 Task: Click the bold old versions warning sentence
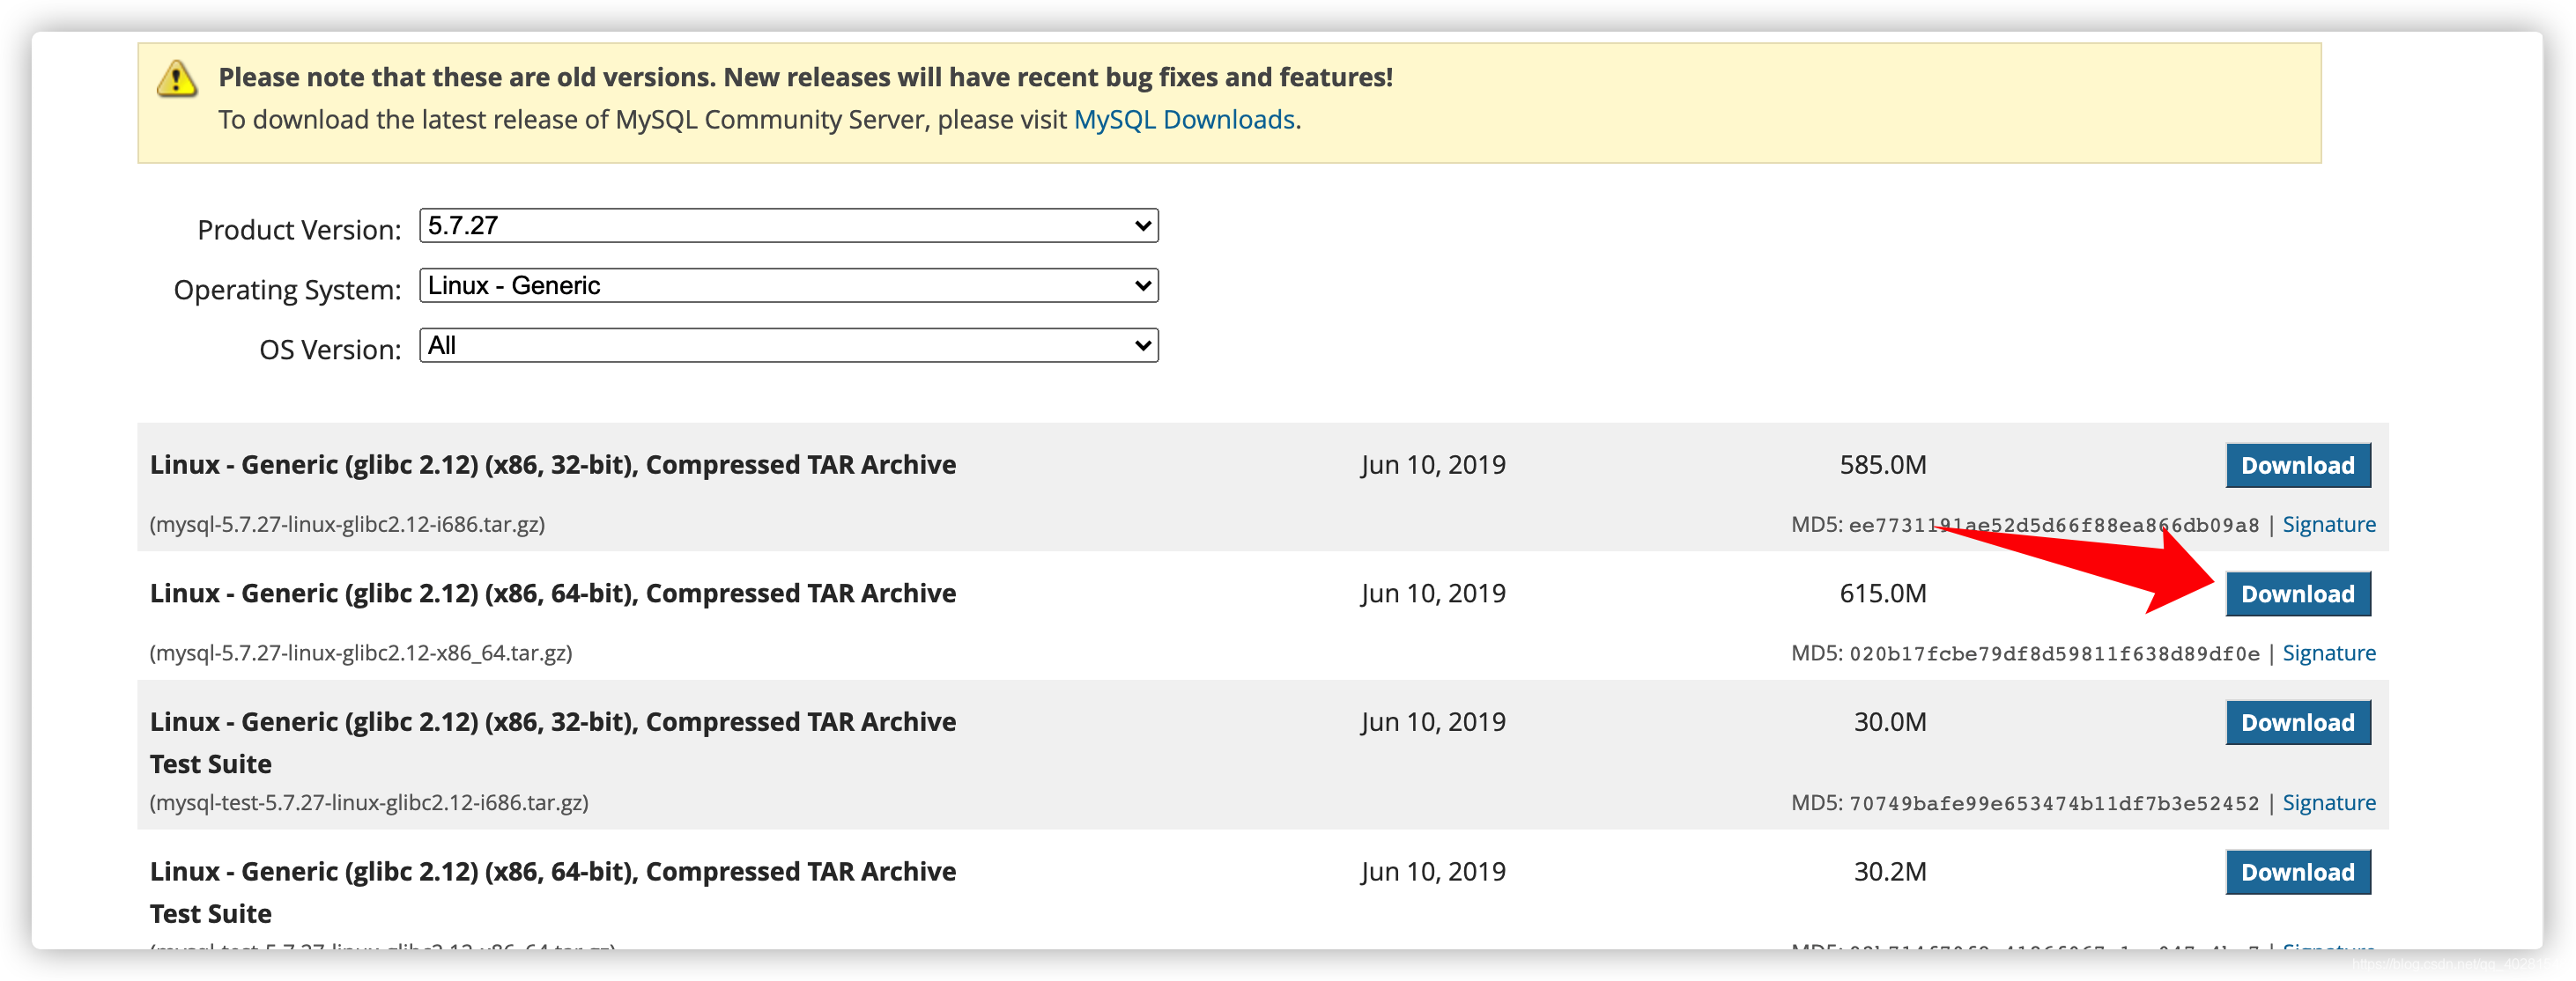[805, 77]
